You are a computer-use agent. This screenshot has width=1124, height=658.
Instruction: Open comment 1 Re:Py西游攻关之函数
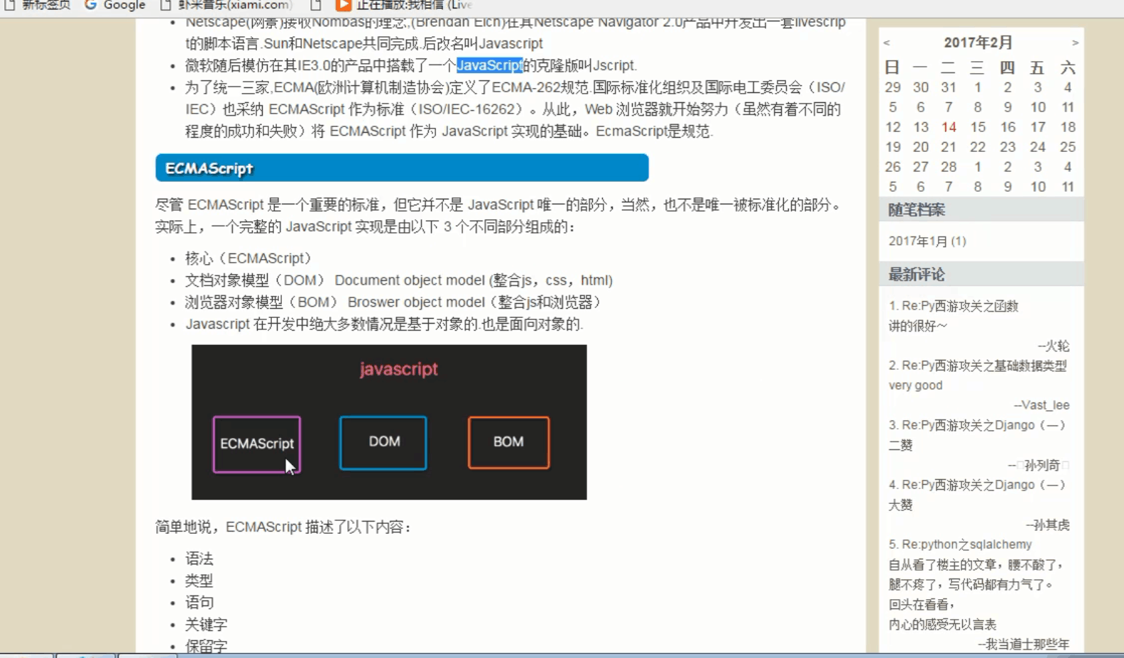pyautogui.click(x=954, y=306)
